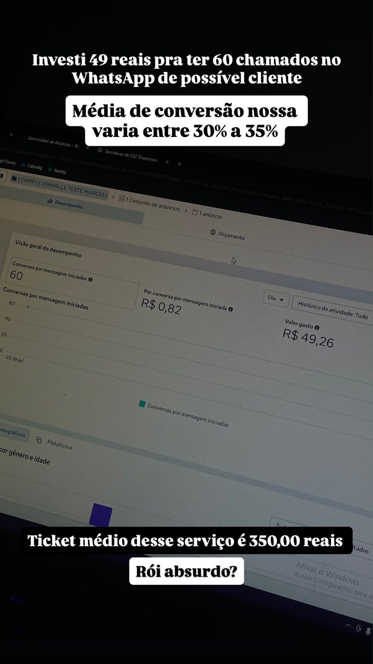The height and width of the screenshot is (664, 373).
Task: Click the green data point on the chart
Action: [x=28, y=307]
